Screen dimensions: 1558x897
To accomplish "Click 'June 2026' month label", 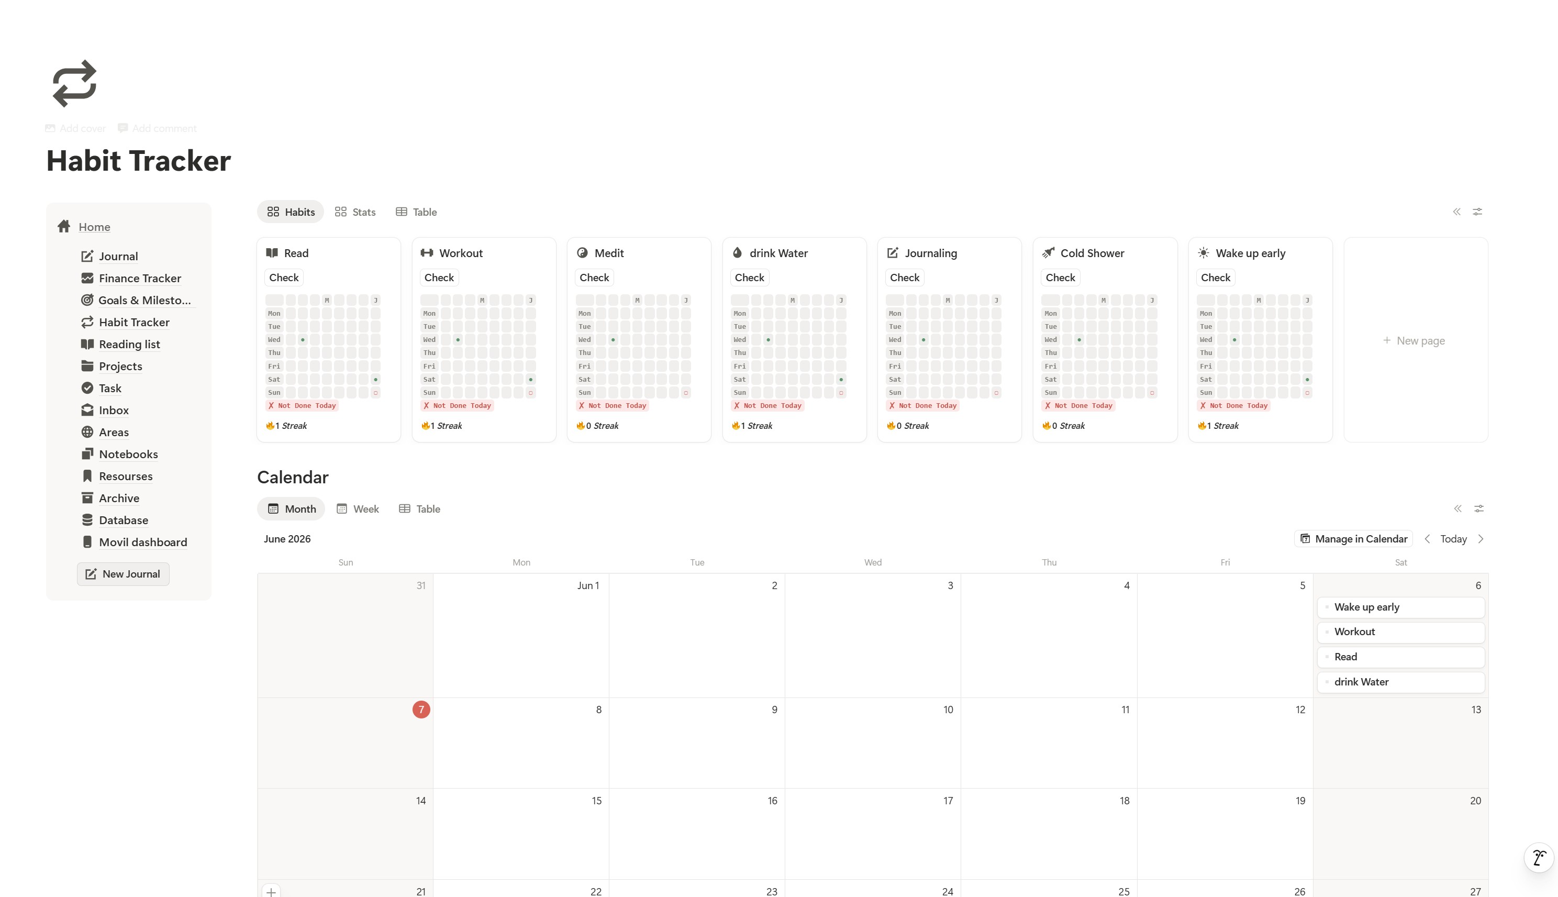I will click(x=287, y=539).
